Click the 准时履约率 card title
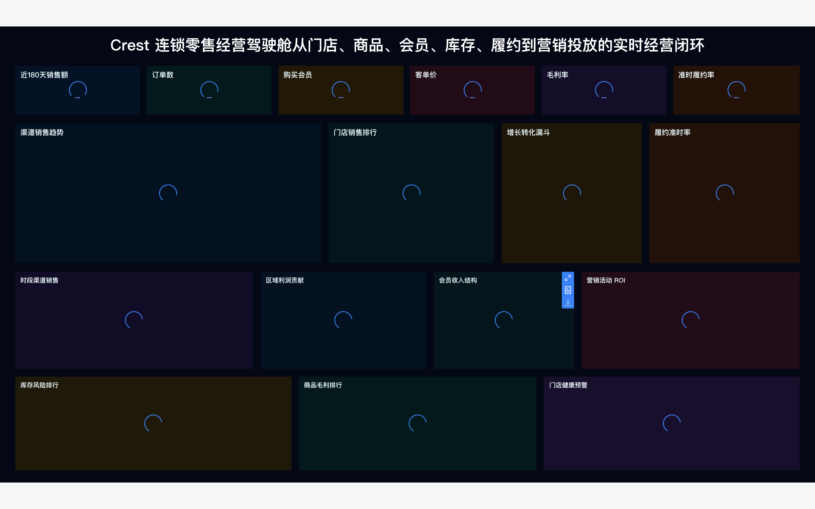The height and width of the screenshot is (509, 815). click(696, 75)
